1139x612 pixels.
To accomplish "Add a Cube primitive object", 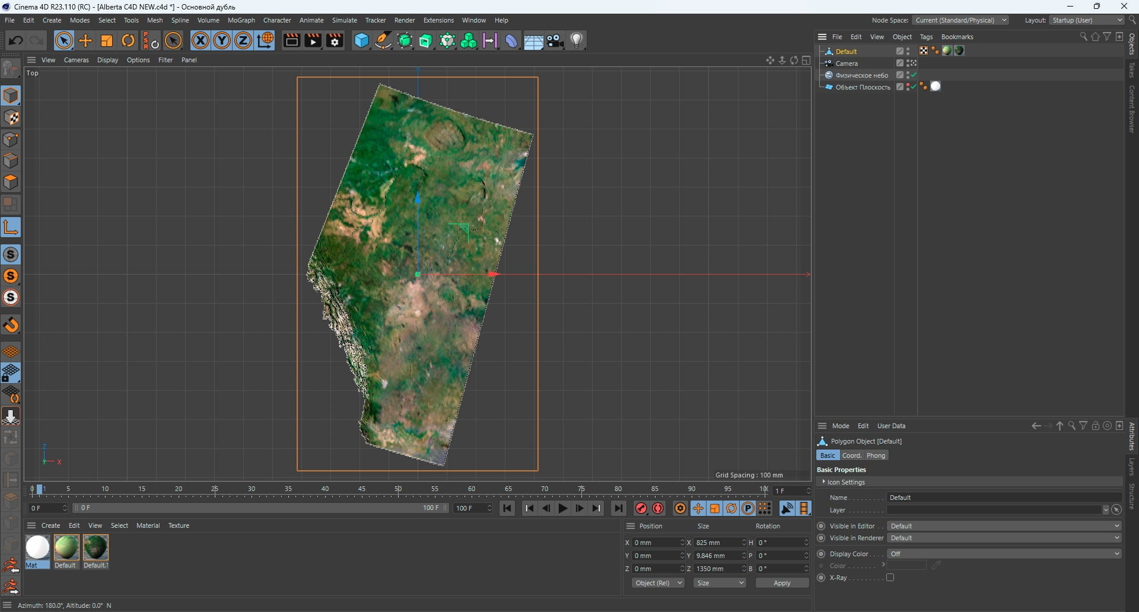I will (x=361, y=40).
